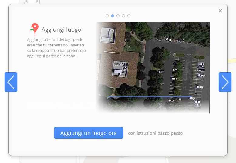
Task: Click the 'Aggiungi luogo' heading
Action: point(61,29)
